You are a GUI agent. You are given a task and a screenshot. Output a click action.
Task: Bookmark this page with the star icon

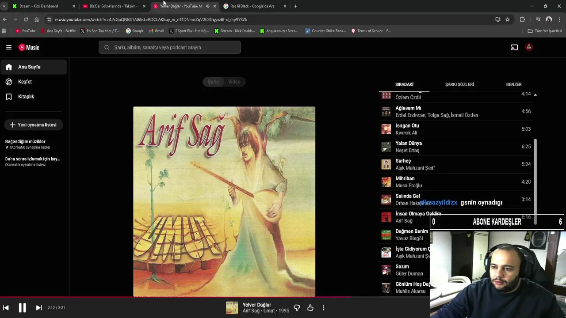(507, 19)
